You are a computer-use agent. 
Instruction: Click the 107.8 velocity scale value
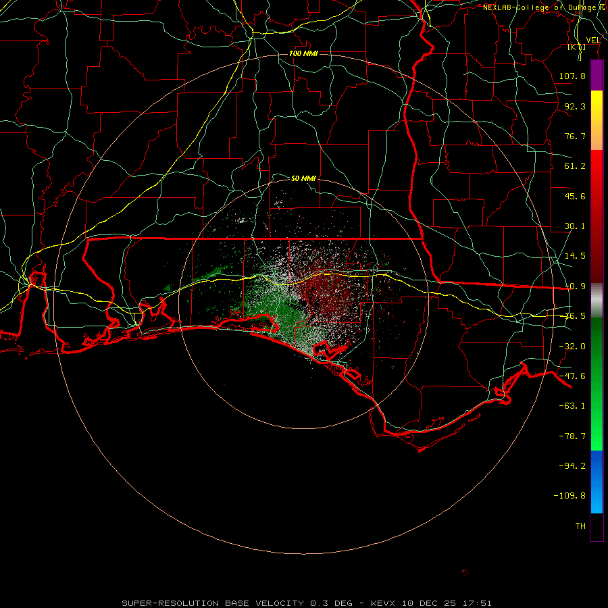(572, 76)
